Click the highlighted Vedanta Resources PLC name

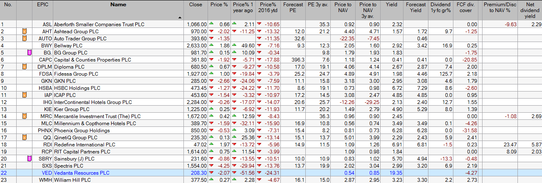[82, 173]
